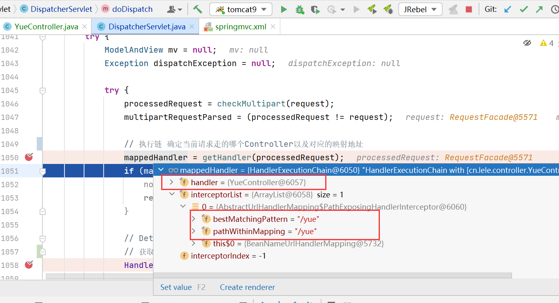Click the watch glasses icon of mappedHandler
Viewport: 559px width, 303px height.
(173, 170)
